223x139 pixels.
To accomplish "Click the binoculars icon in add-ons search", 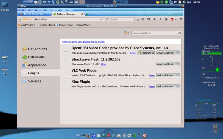I will click(180, 33).
